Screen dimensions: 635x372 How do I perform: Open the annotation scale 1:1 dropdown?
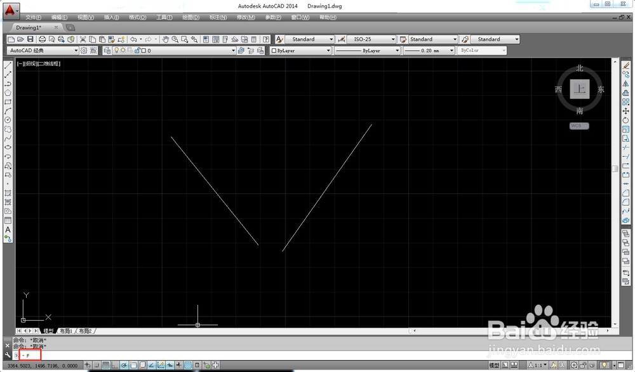coord(537,365)
